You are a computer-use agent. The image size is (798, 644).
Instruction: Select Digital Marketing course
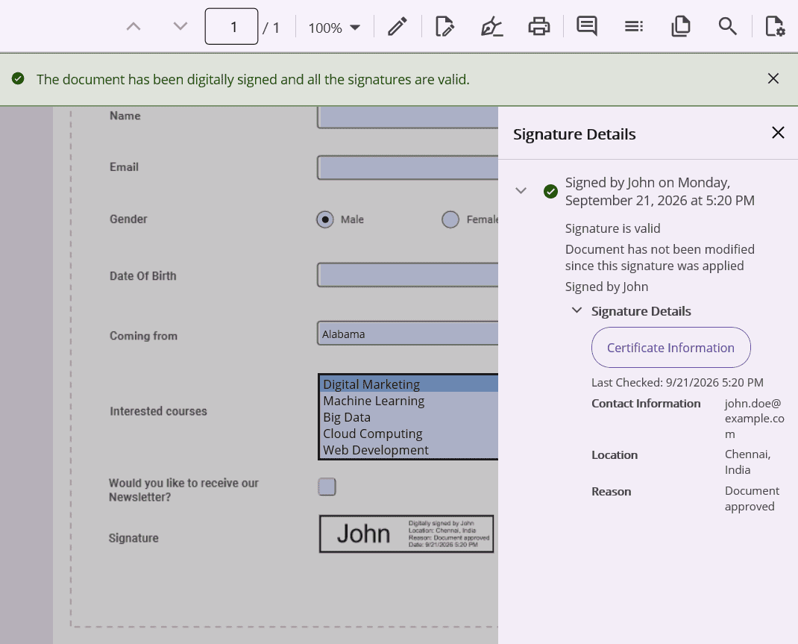click(409, 384)
